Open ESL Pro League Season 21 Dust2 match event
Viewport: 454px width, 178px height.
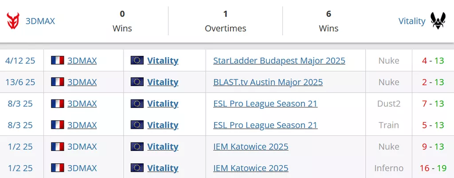[x=265, y=104]
